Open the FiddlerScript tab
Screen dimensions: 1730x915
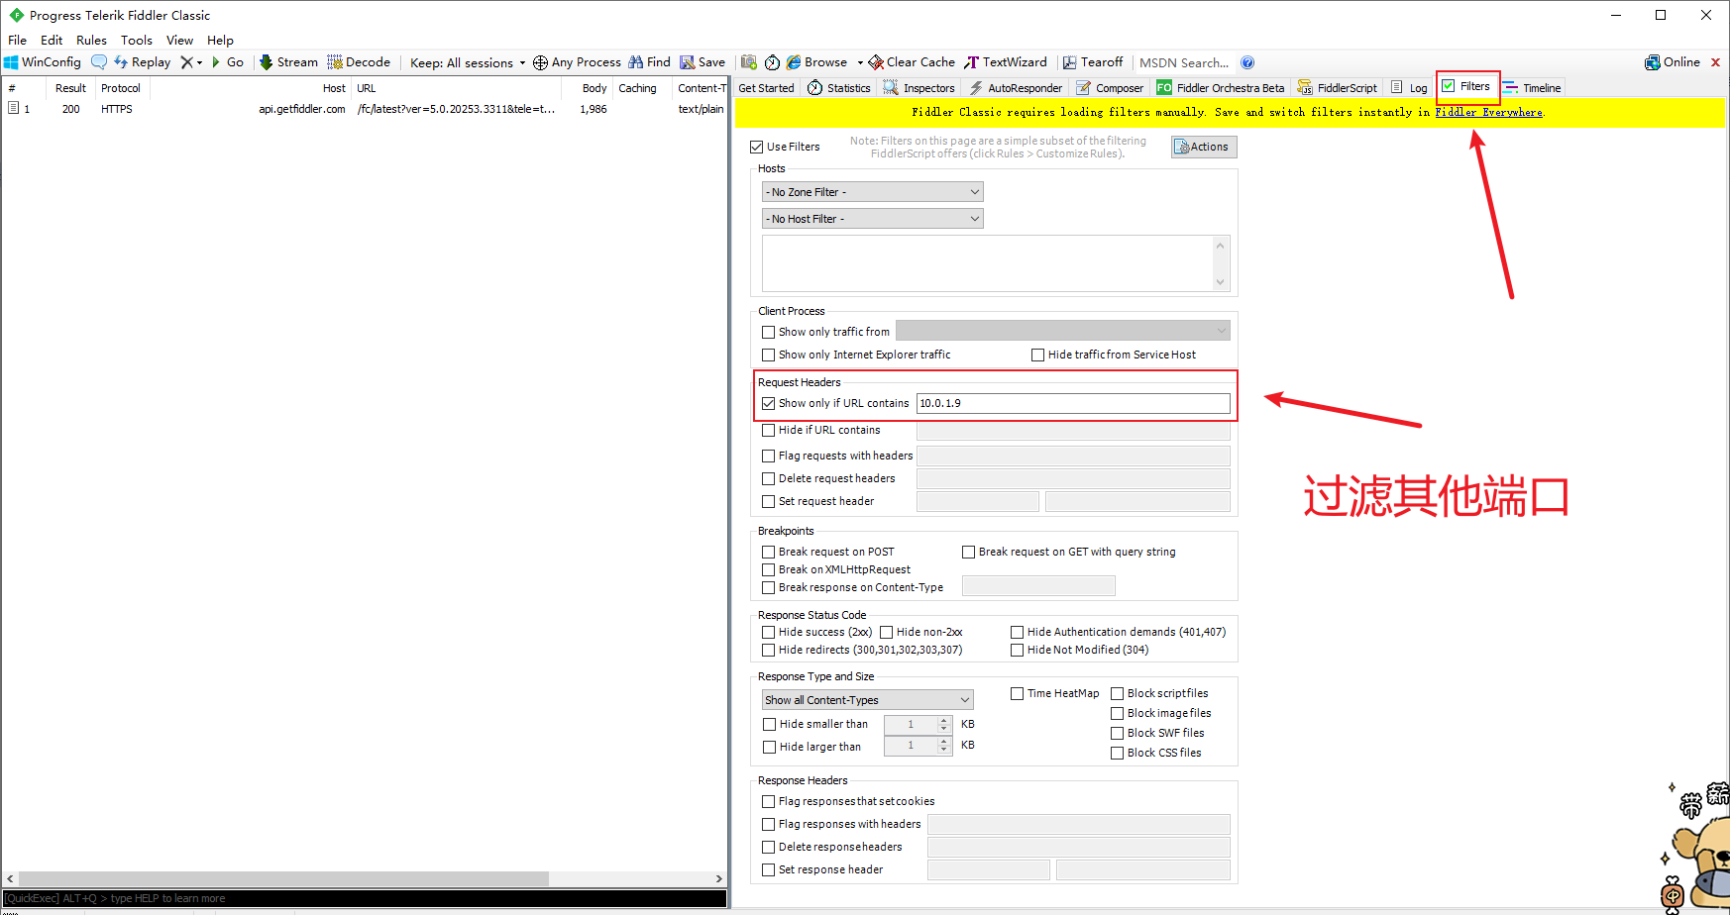(x=1338, y=88)
